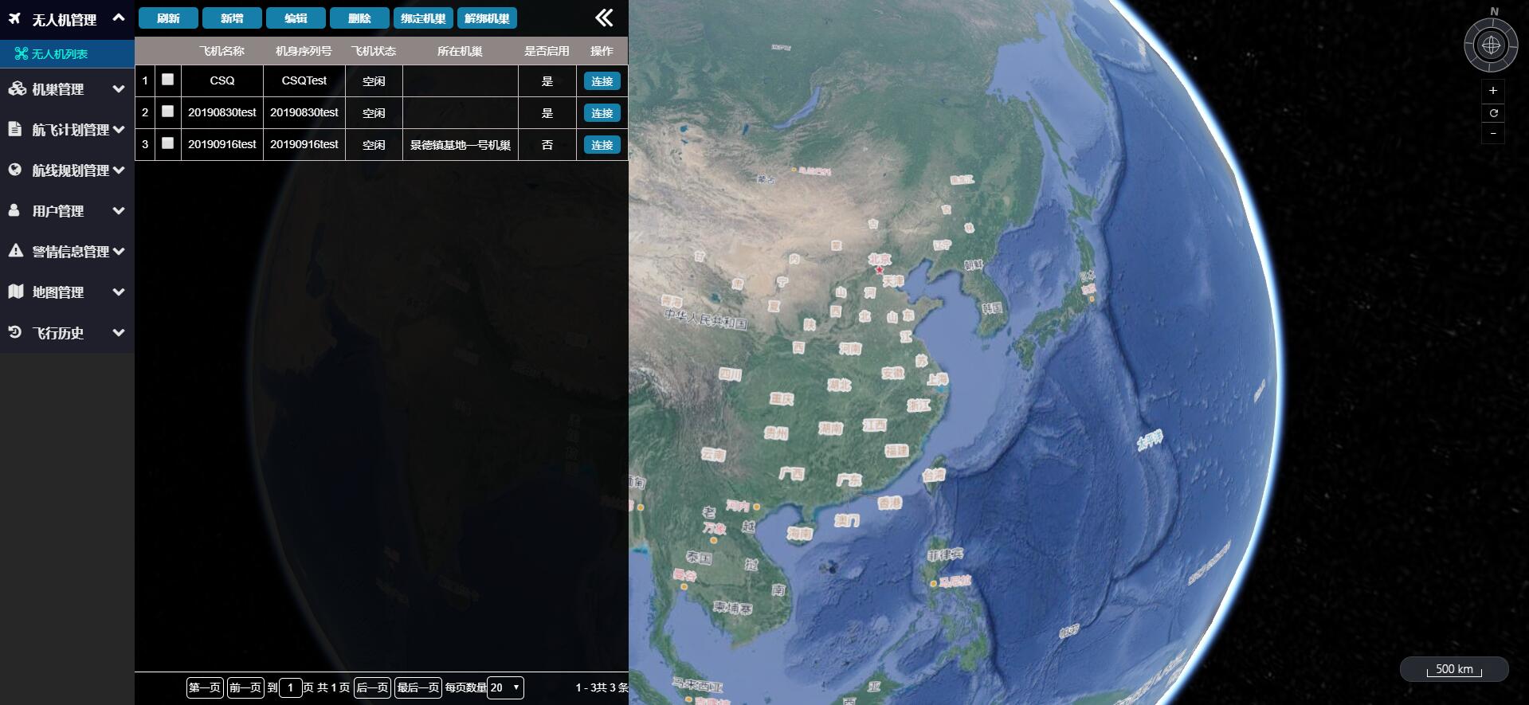Viewport: 1529px width, 705px height.
Task: Click the 新增 add button
Action: 232,18
